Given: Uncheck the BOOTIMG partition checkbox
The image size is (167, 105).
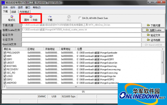Looking at the screenshot, I should [5, 66].
